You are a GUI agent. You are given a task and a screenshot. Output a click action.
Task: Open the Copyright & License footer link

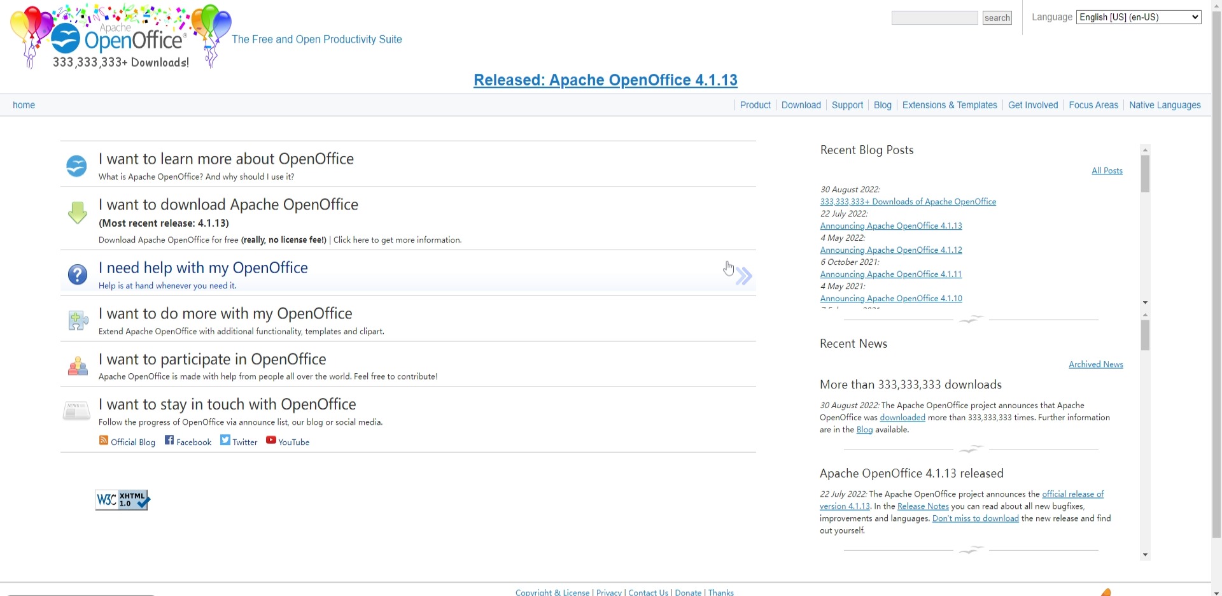[x=552, y=592]
